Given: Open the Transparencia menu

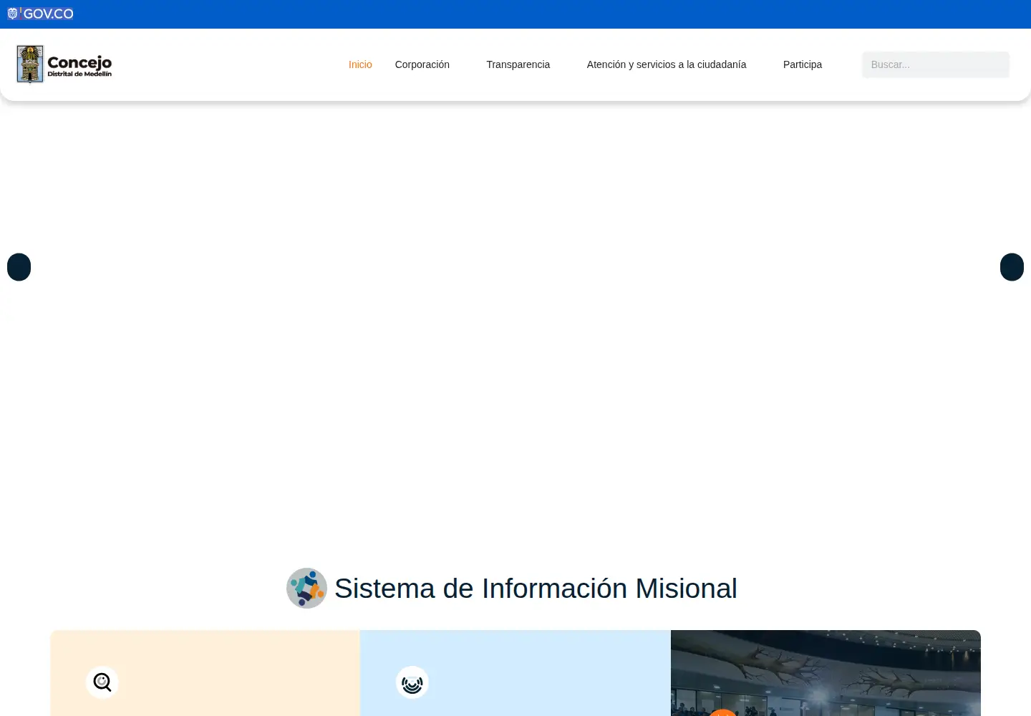Looking at the screenshot, I should pos(518,64).
